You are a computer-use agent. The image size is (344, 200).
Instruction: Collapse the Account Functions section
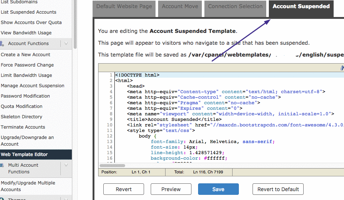click(66, 44)
